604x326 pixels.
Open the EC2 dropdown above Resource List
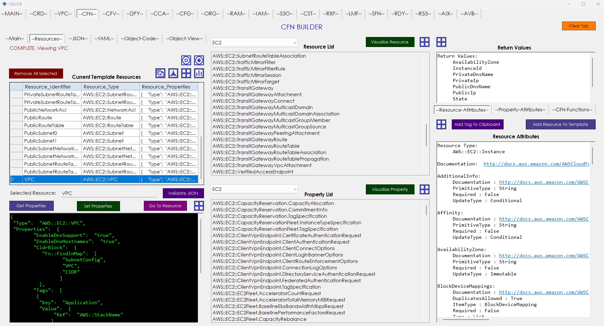[254, 42]
